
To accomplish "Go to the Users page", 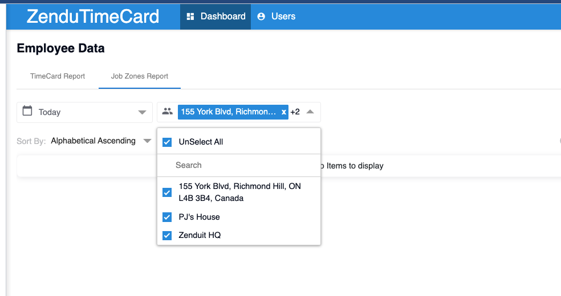I will click(276, 17).
